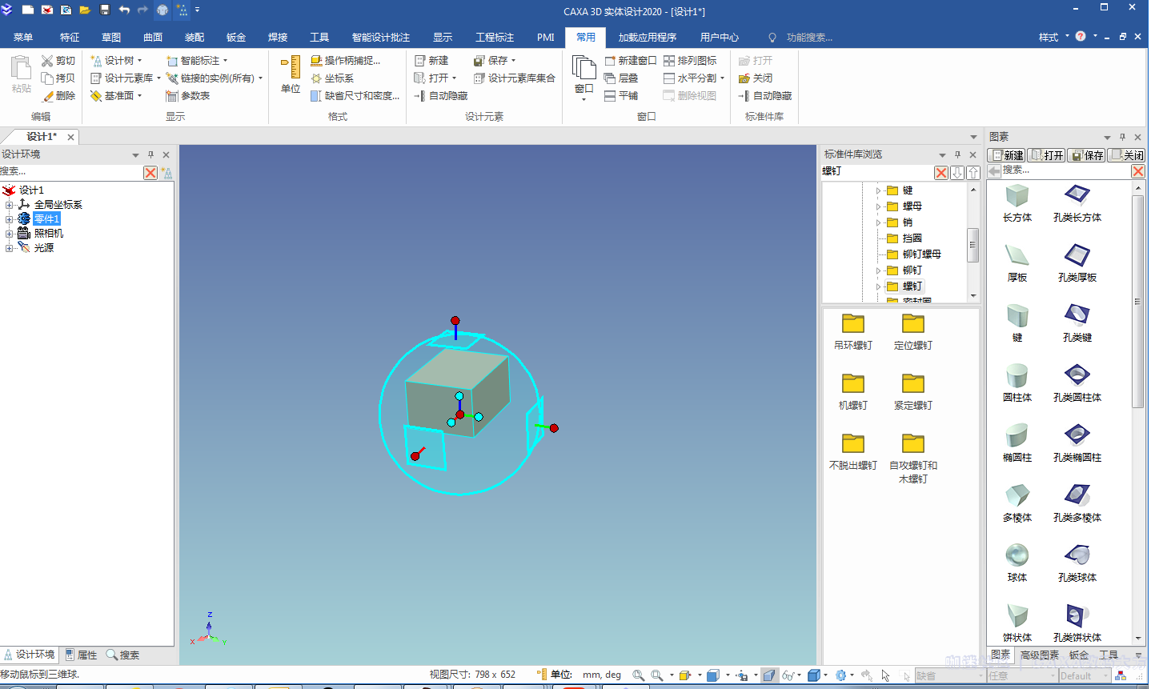Viewport: 1155px width, 689px height.
Task: Click 关闭 in the 标准件库 group
Action: 756,78
